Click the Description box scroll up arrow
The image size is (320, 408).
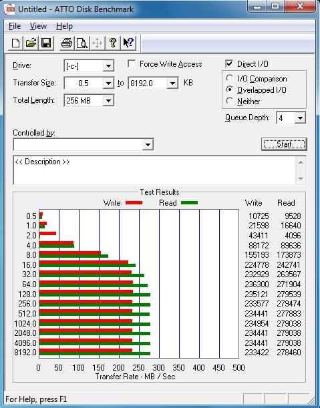[301, 162]
